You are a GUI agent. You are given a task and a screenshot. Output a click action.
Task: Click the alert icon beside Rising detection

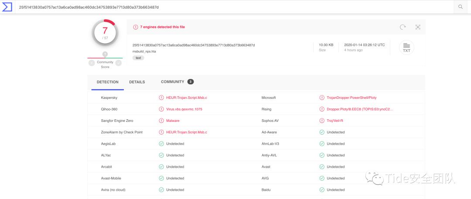pyautogui.click(x=322, y=109)
